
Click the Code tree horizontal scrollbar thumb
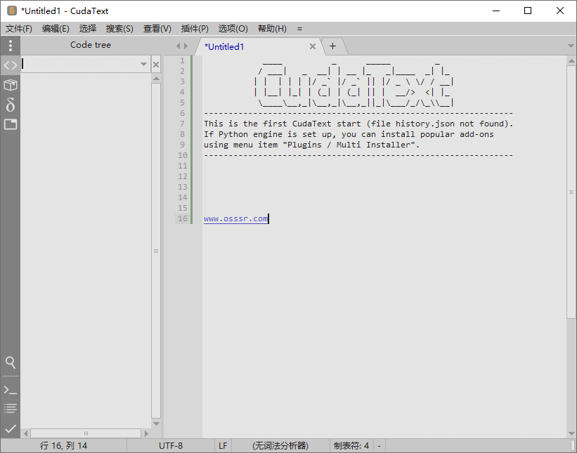(86, 433)
